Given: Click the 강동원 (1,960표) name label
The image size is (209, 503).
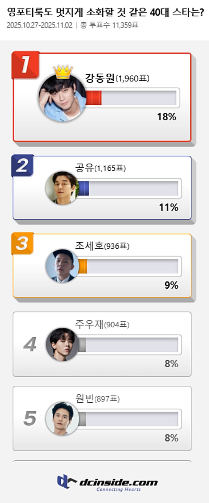Looking at the screenshot, I should pos(117,78).
